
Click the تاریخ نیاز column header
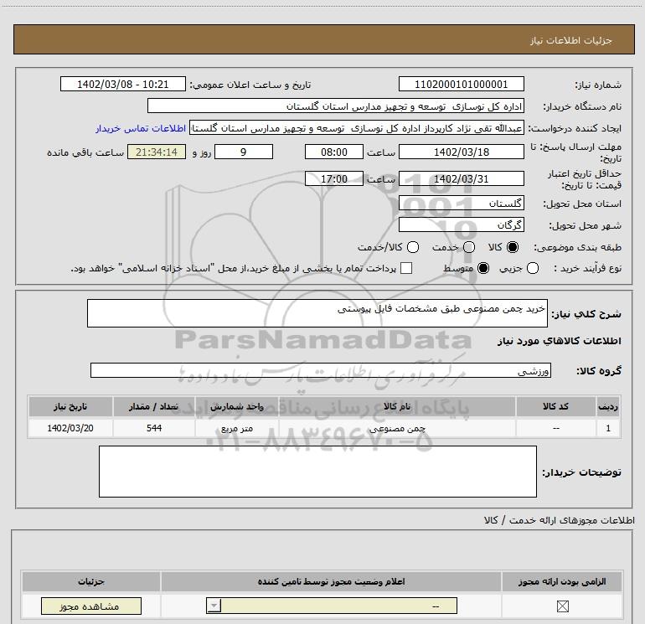70,406
